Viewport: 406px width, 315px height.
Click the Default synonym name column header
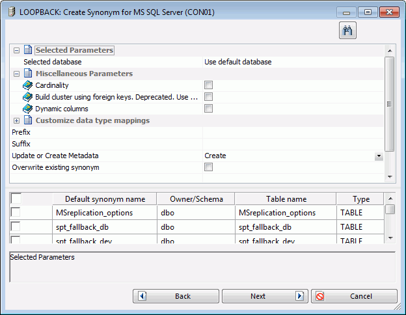pyautogui.click(x=105, y=199)
